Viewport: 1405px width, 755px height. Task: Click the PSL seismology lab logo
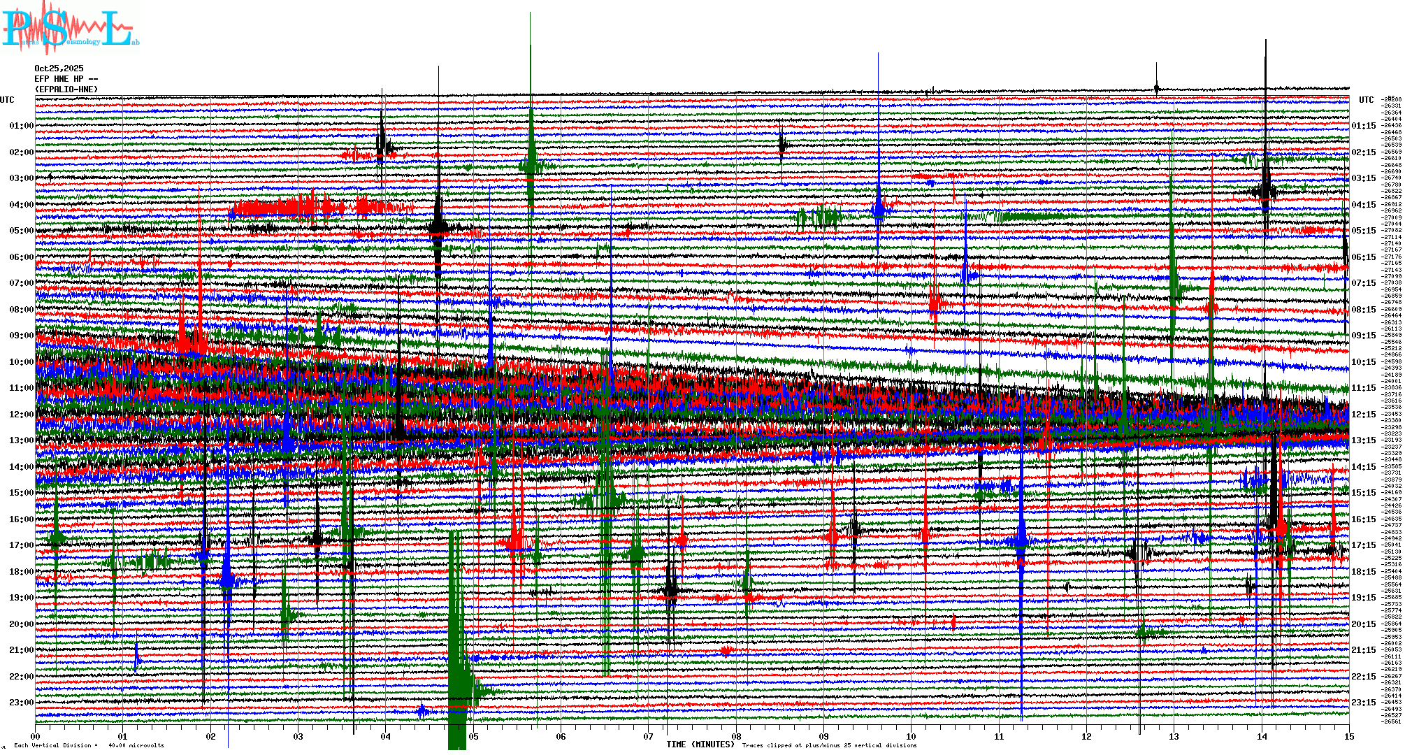[70, 28]
